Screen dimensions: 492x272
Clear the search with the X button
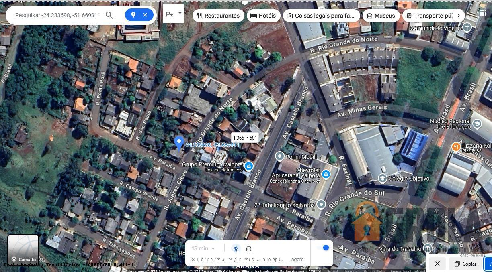pyautogui.click(x=145, y=15)
